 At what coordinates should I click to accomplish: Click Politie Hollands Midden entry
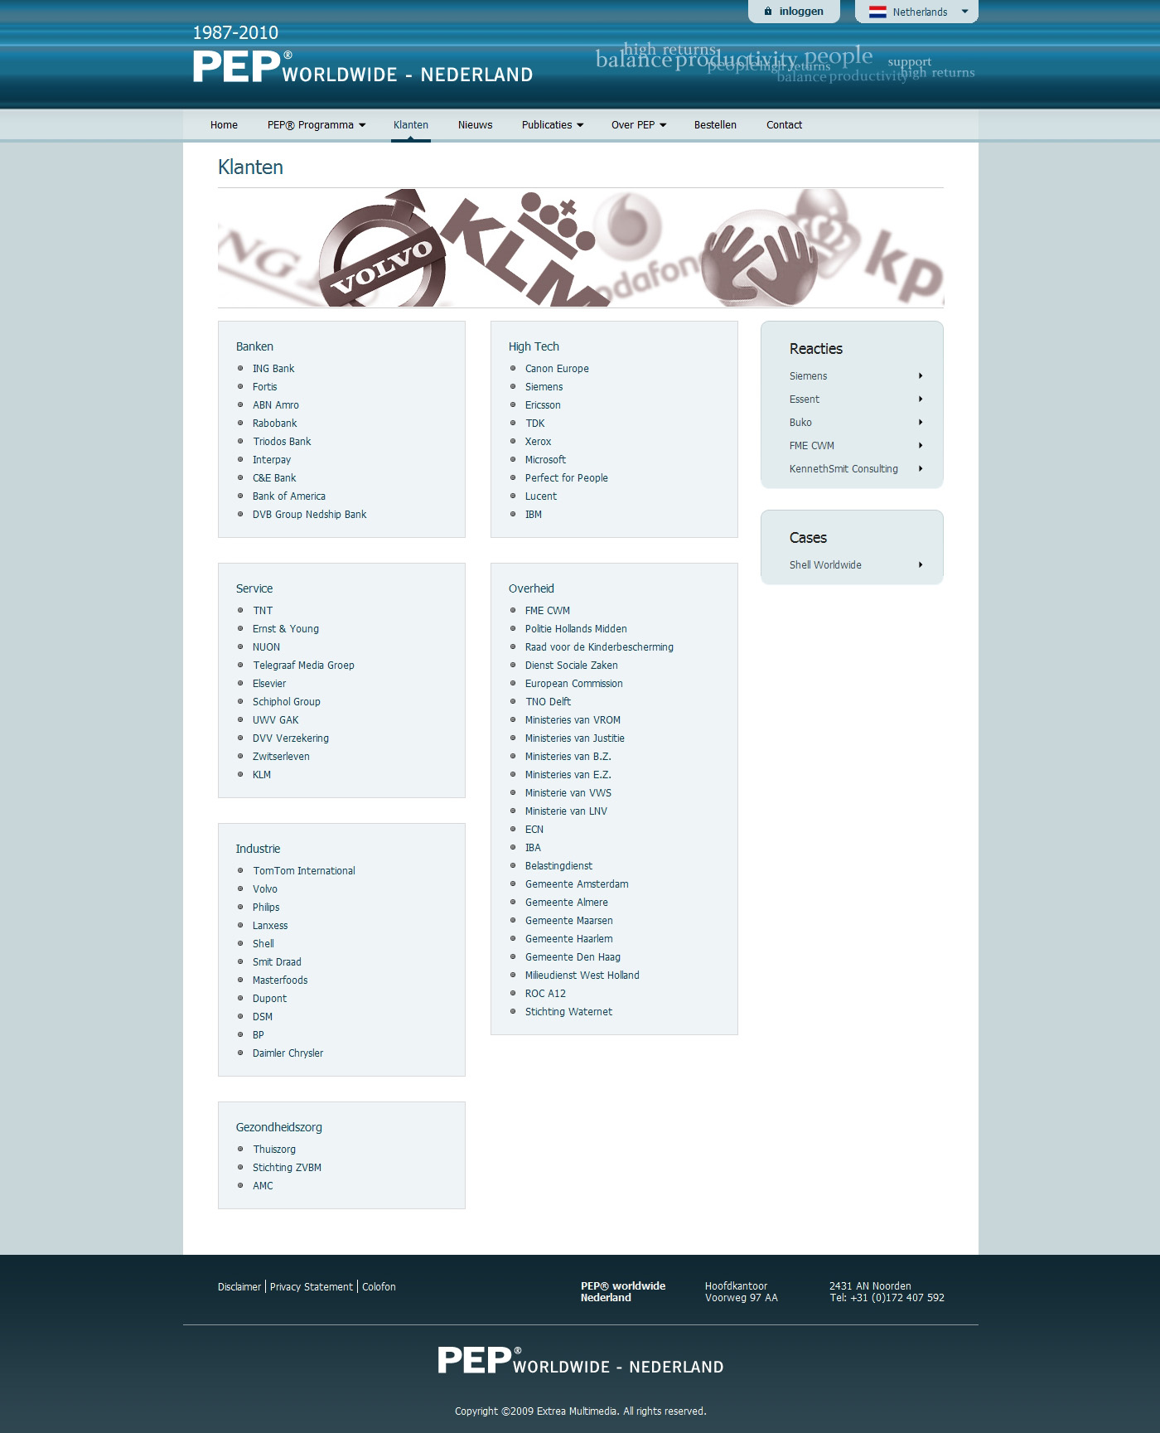(x=576, y=629)
